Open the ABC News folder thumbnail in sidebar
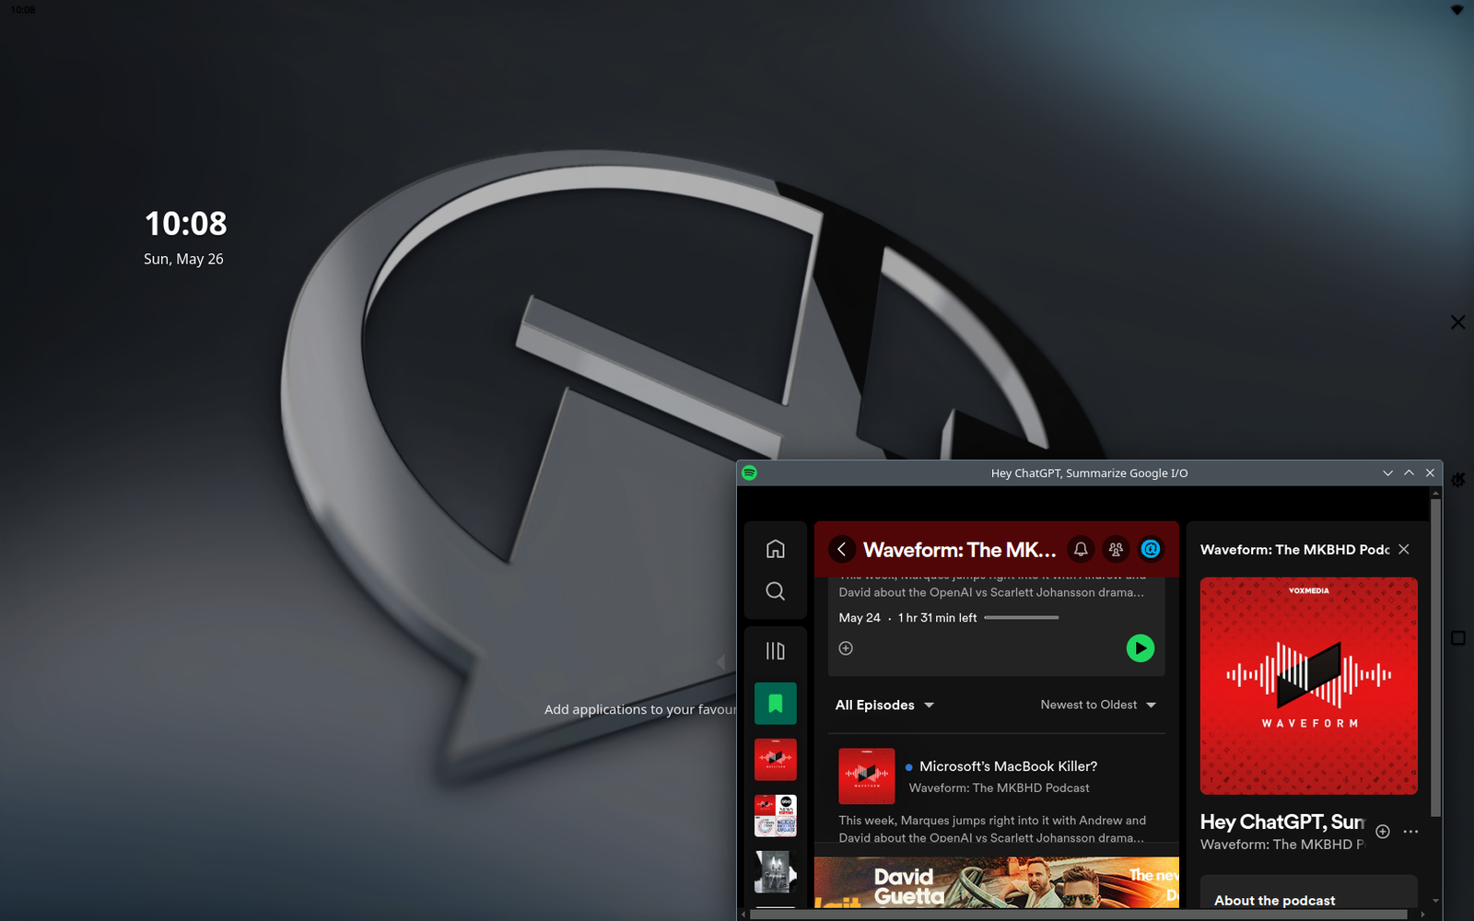The height and width of the screenshot is (921, 1474). click(x=775, y=816)
